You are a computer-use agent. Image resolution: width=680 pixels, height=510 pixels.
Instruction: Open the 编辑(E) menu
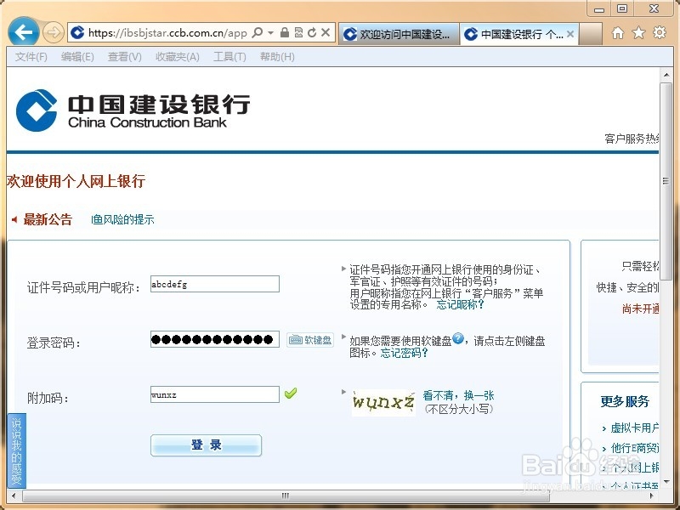[77, 57]
